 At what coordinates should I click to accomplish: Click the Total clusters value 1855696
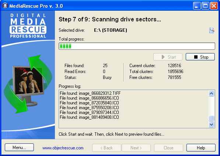[175, 72]
